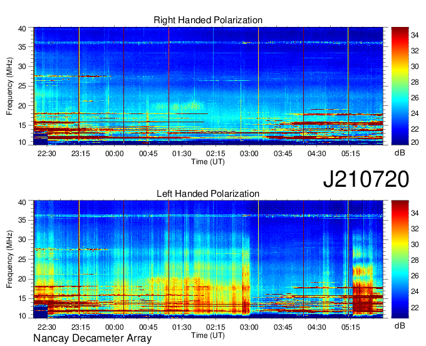Click the bottom plot's Frequency (MHz) axis label
The height and width of the screenshot is (346, 426).
(x=9, y=259)
